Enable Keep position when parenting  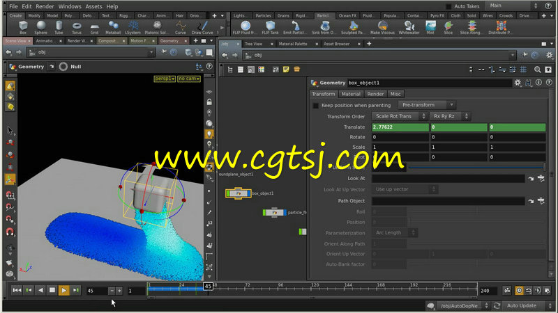click(x=316, y=106)
